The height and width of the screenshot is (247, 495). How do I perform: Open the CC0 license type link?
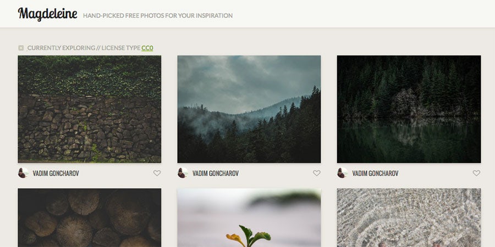(x=147, y=48)
